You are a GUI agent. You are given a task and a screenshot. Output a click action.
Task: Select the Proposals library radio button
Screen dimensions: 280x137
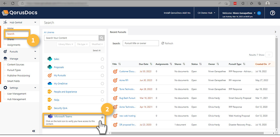pyautogui.click(x=102, y=67)
